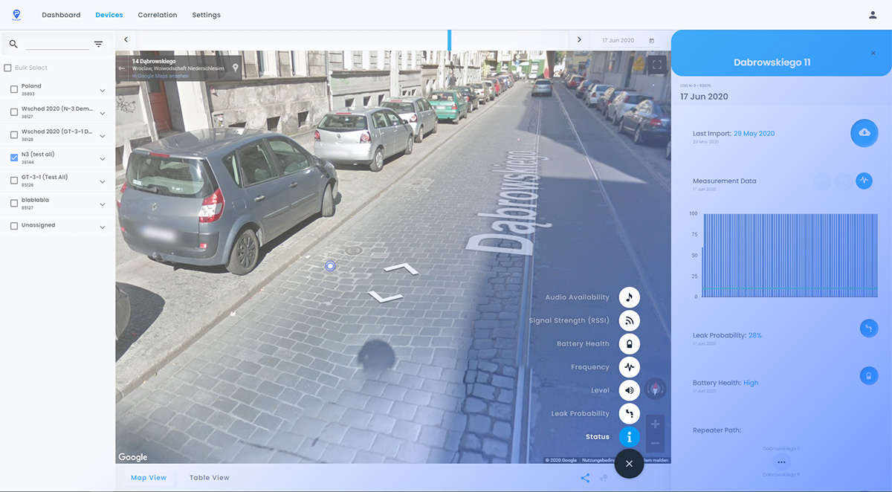
Task: Expand the Unassigned group
Action: pos(103,226)
